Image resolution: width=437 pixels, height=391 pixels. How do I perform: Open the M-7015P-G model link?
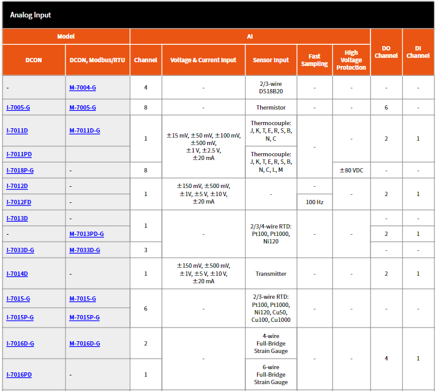point(85,318)
